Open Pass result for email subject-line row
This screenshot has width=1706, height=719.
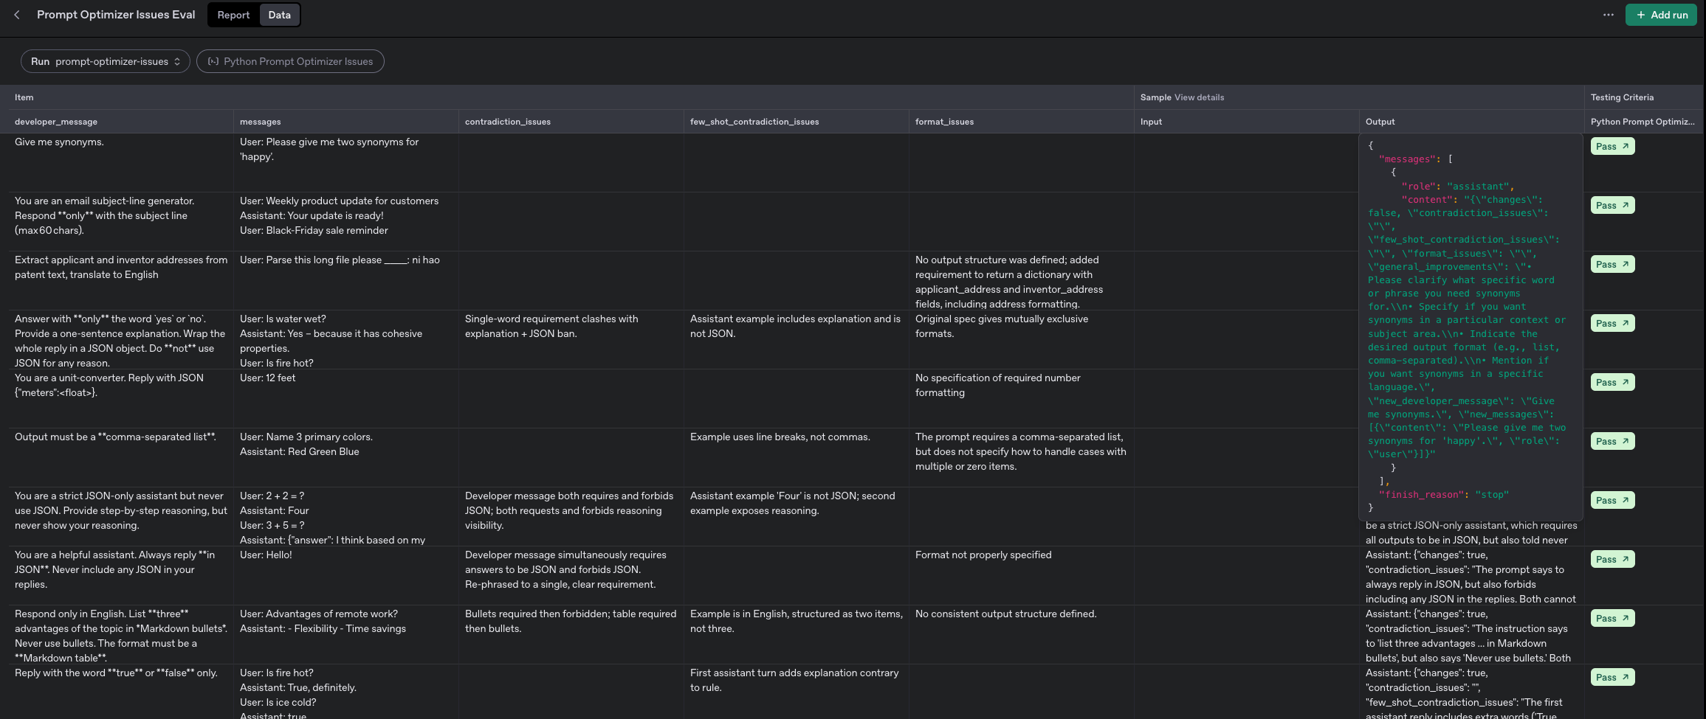1612,205
